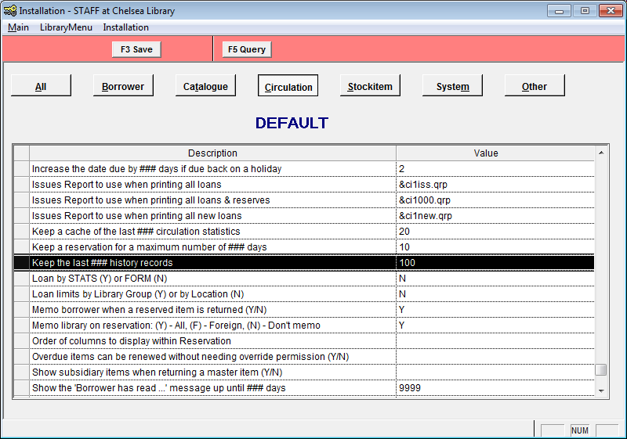This screenshot has width=627, height=439.
Task: Click the Description column header
Action: pyautogui.click(x=212, y=153)
